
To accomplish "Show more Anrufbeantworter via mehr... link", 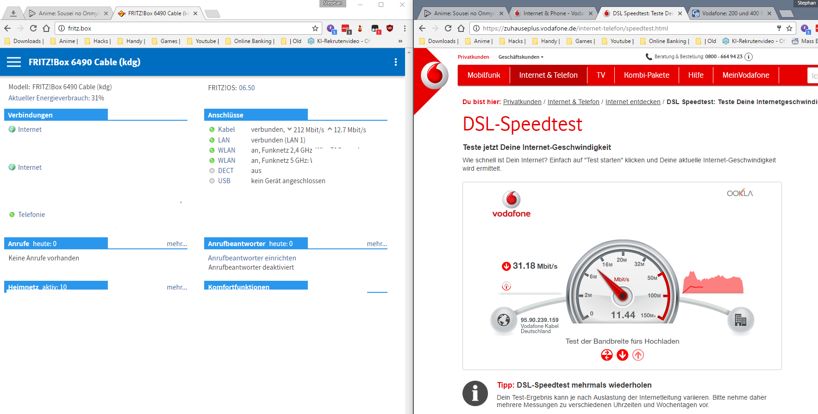I will 377,244.
